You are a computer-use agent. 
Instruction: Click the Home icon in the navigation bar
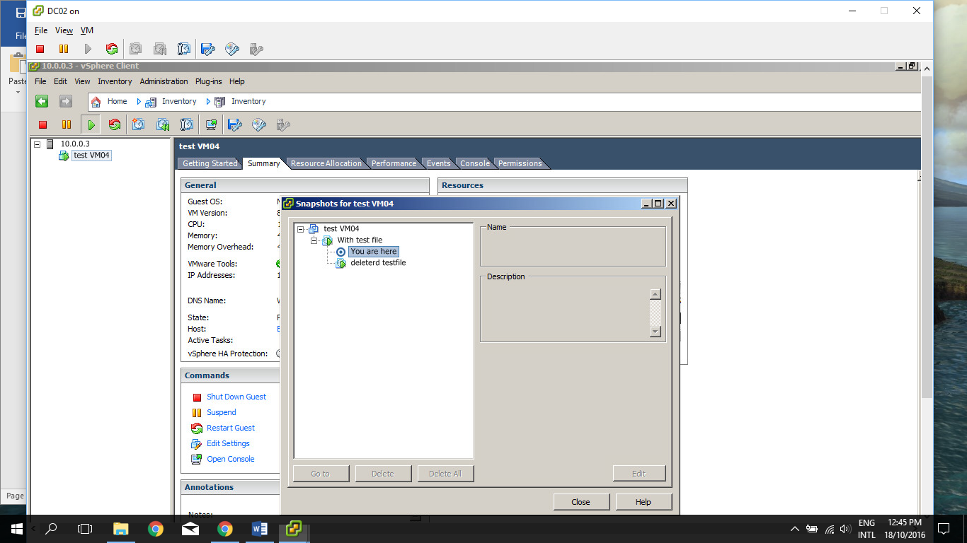[96, 102]
